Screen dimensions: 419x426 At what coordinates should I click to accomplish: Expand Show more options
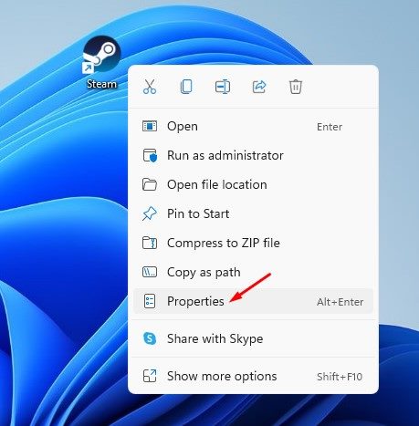click(x=253, y=376)
